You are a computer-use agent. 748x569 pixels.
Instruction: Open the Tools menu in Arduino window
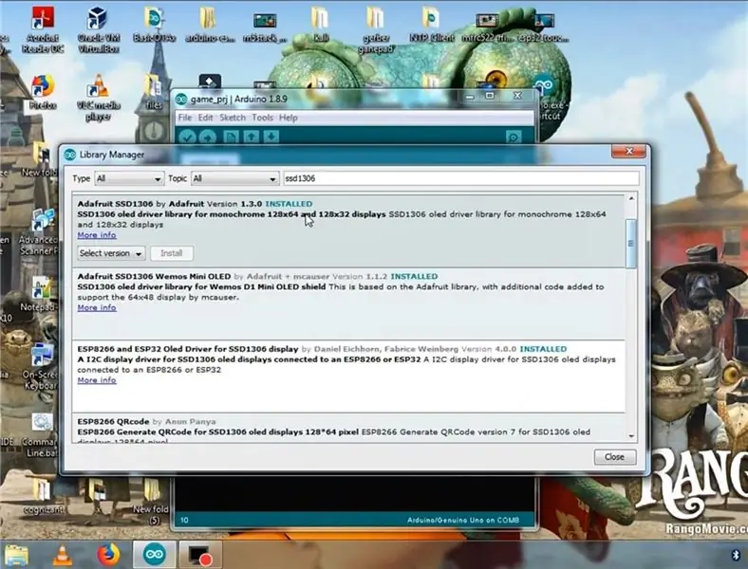(x=262, y=118)
